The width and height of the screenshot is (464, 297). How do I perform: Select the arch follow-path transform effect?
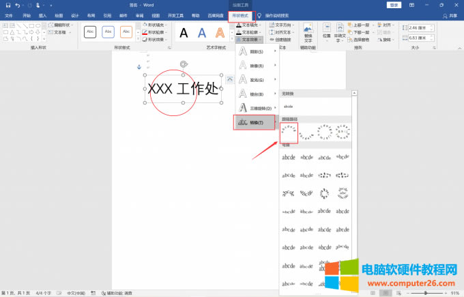(x=289, y=132)
